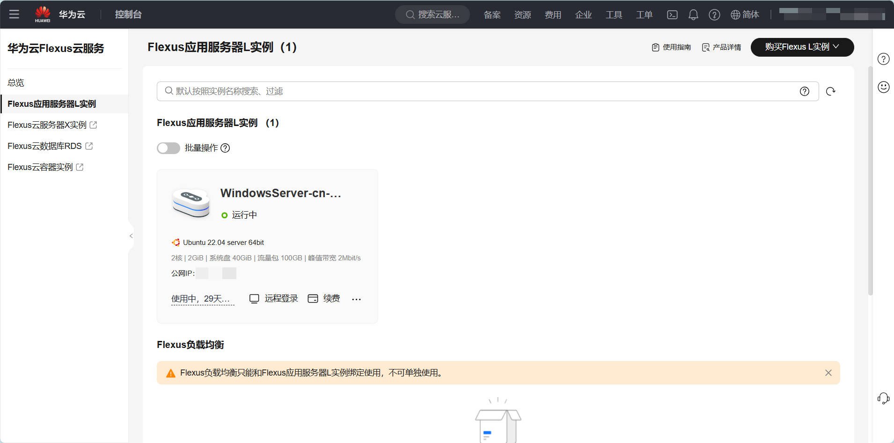Collapse the left sidebar panel

(131, 236)
